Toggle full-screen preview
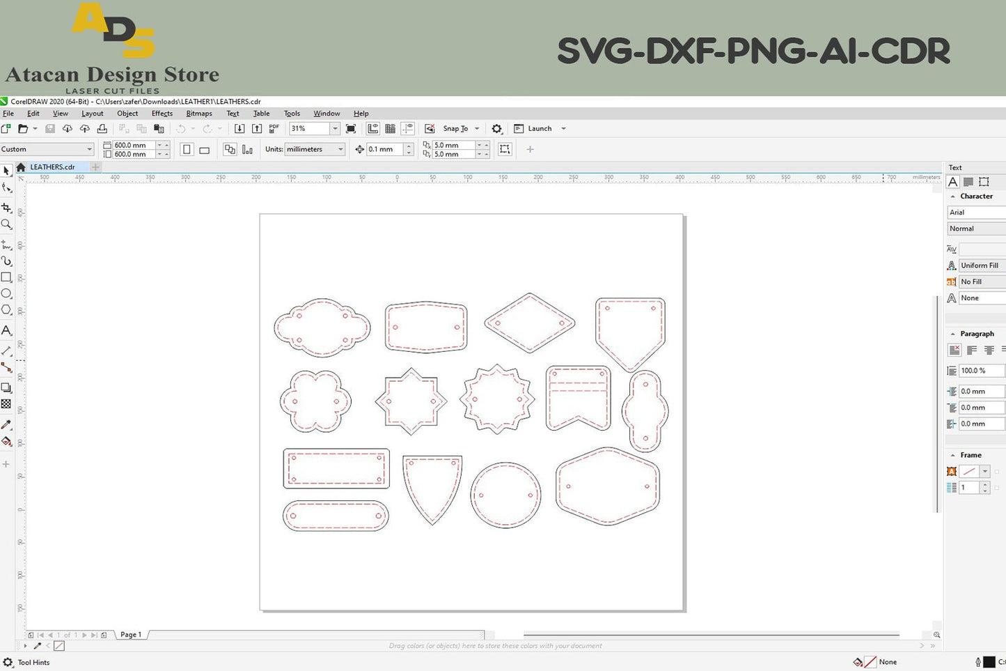1006x671 pixels. (x=351, y=128)
